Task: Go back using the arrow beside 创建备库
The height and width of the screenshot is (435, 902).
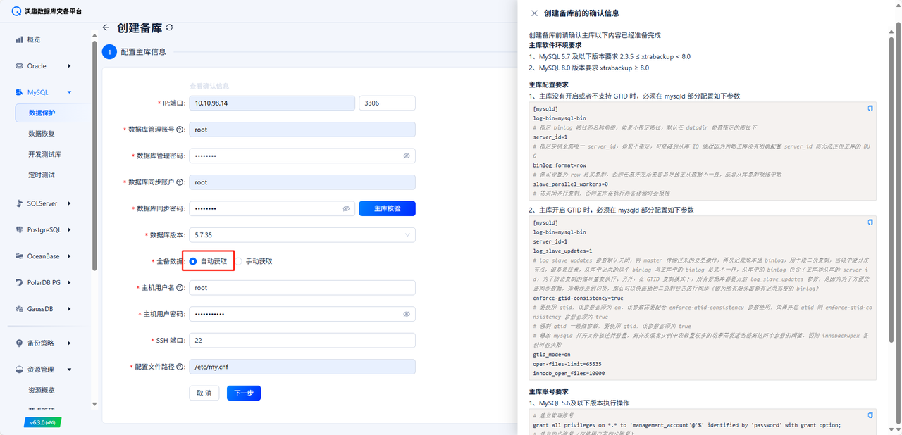Action: tap(106, 27)
